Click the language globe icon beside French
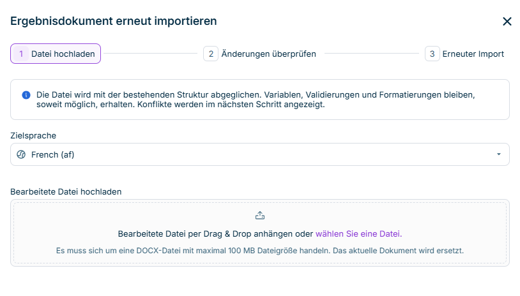520x296 pixels. tap(21, 154)
